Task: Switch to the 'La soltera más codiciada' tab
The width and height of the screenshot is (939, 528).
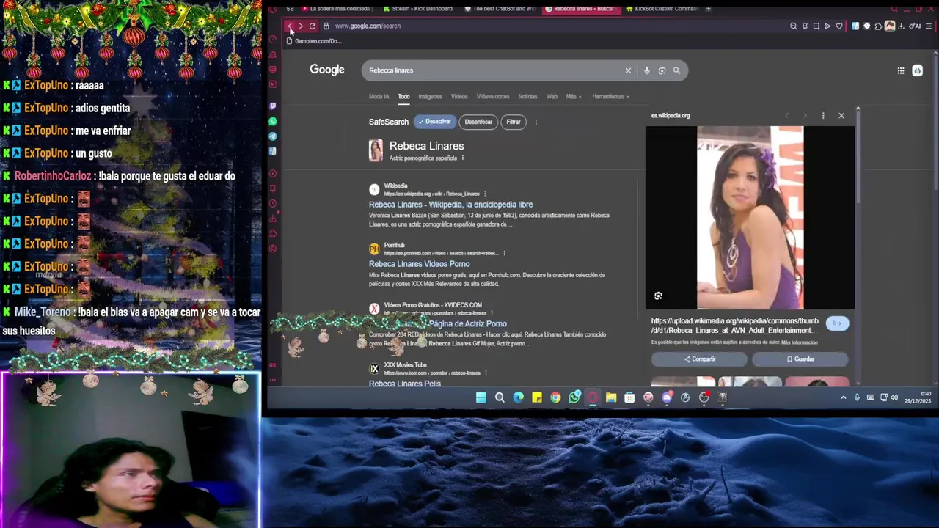Action: click(x=335, y=9)
